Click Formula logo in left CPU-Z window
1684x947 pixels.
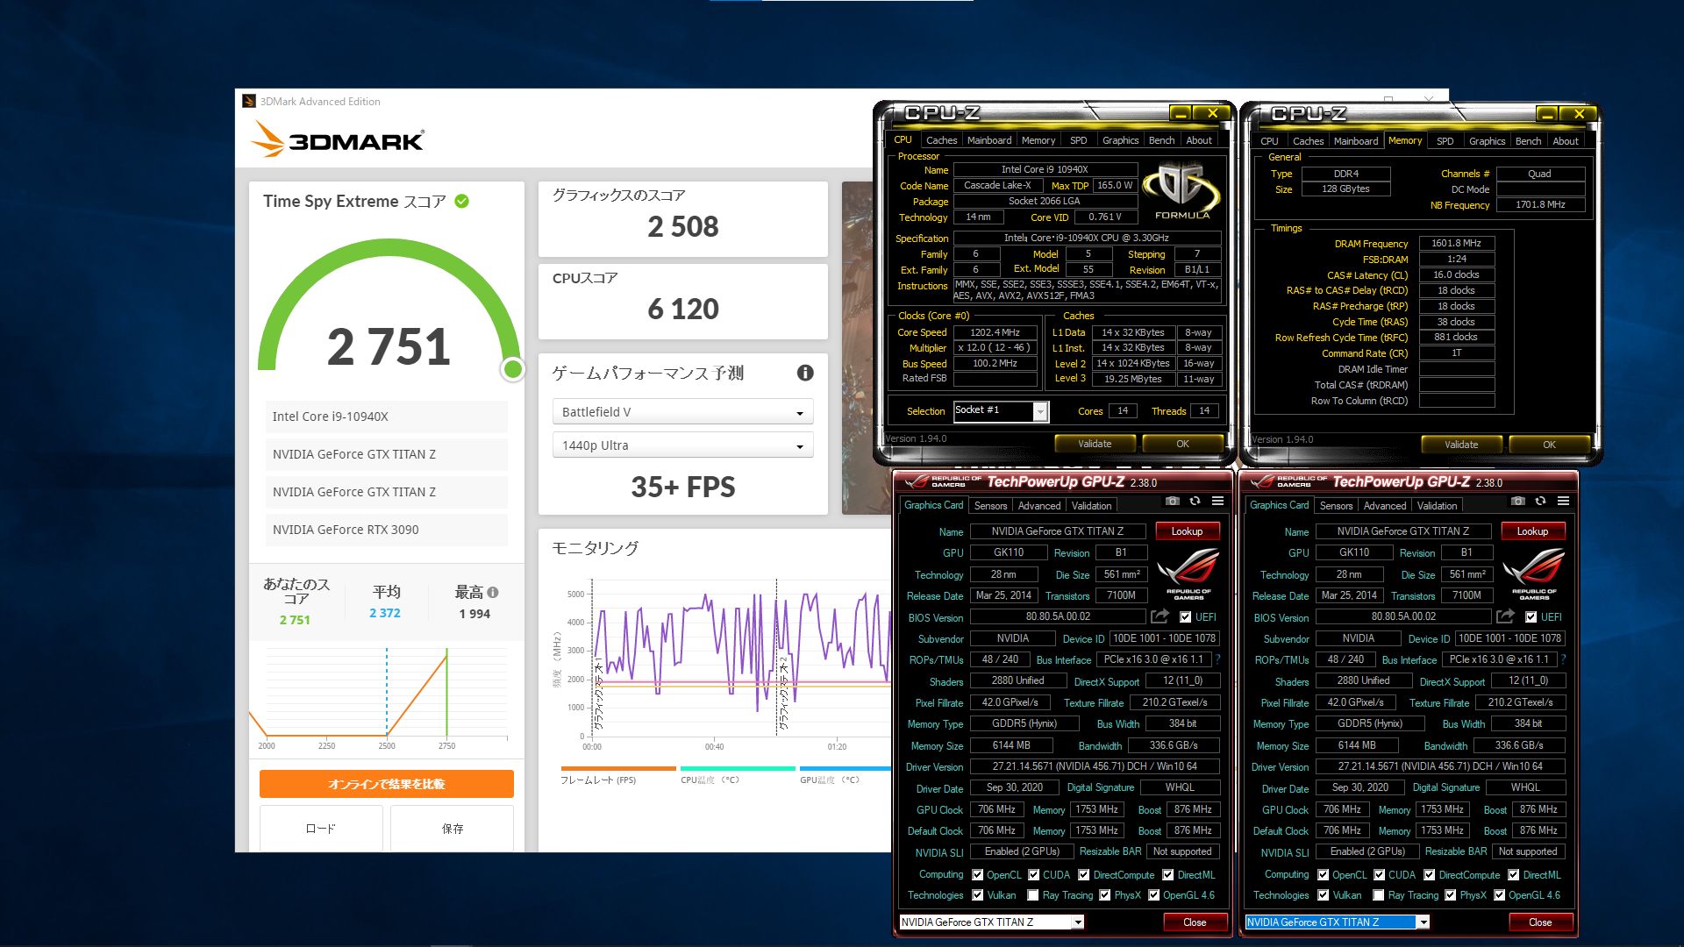[1181, 191]
